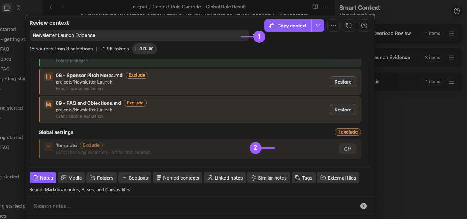Click the 1 exclude badge
Image resolution: width=467 pixels, height=219 pixels.
[x=348, y=132]
